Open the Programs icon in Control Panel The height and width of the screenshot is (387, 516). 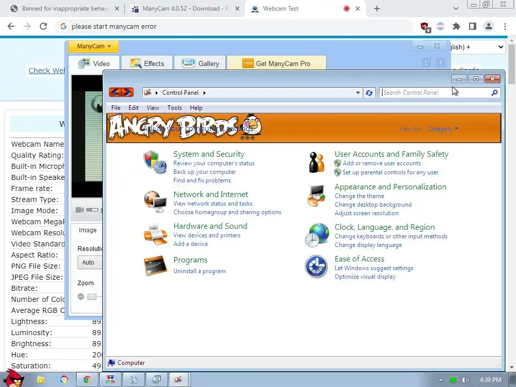click(x=155, y=265)
